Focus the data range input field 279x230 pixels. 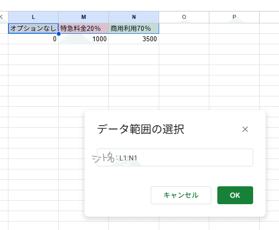pyautogui.click(x=175, y=157)
